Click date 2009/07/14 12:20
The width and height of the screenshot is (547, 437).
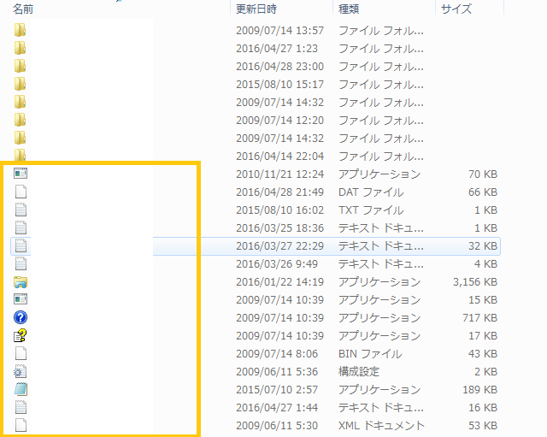click(x=279, y=121)
